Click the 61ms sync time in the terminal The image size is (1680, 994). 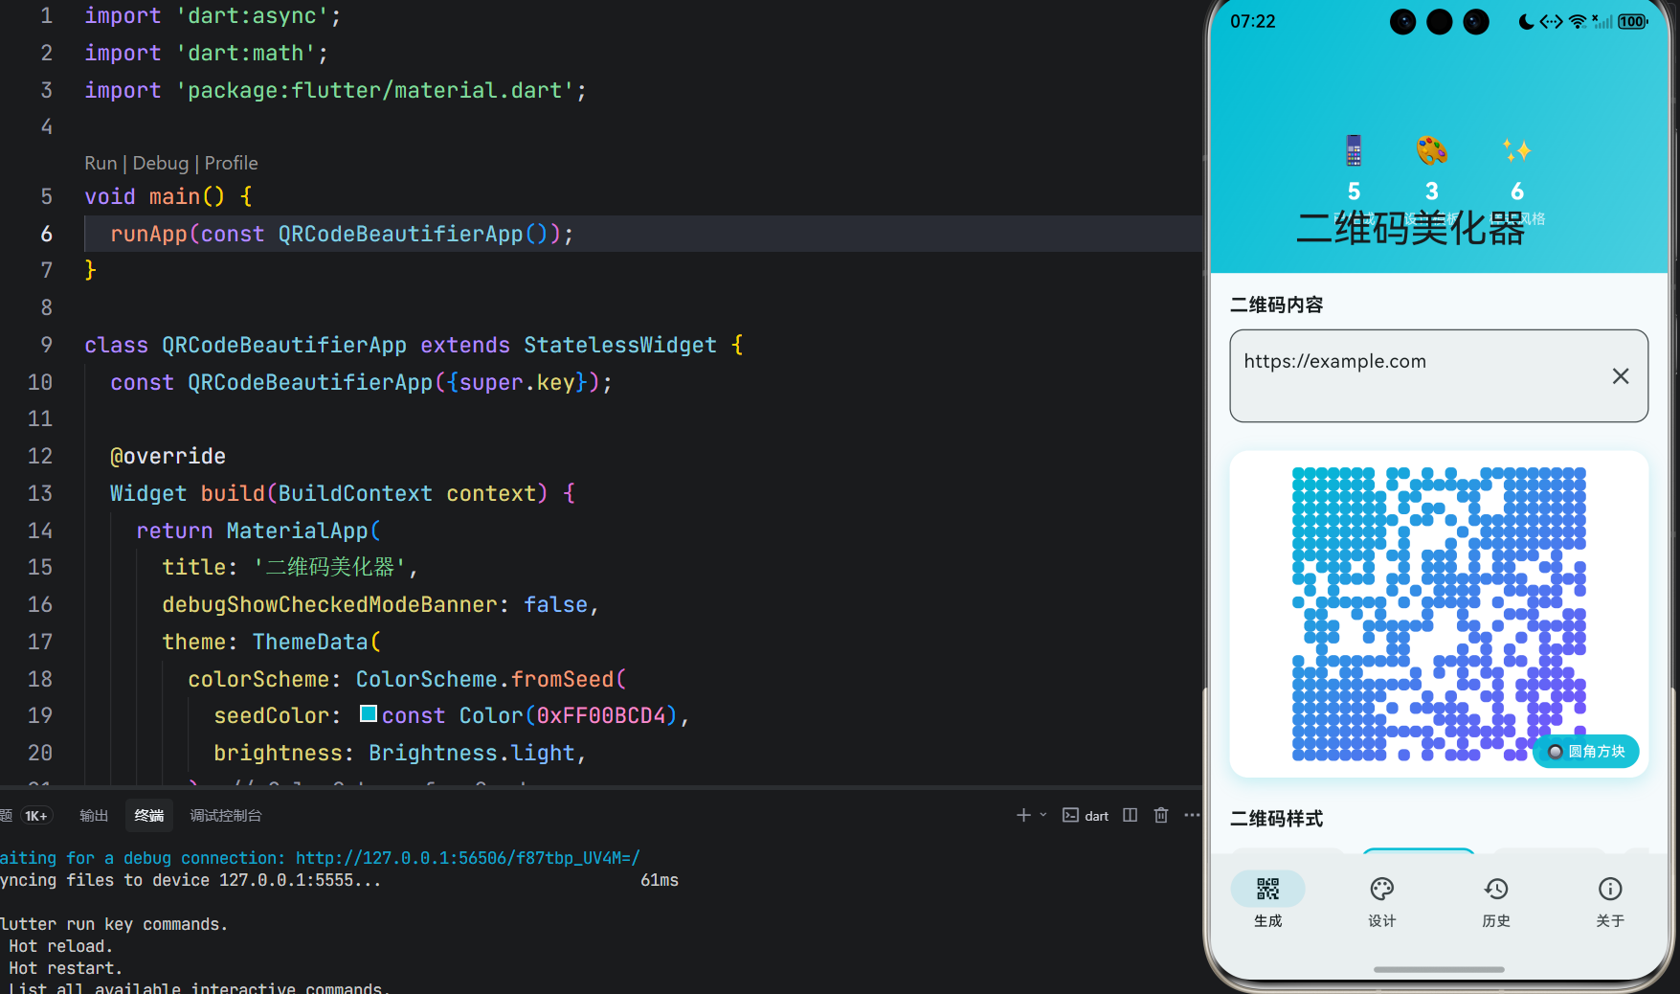tap(660, 880)
